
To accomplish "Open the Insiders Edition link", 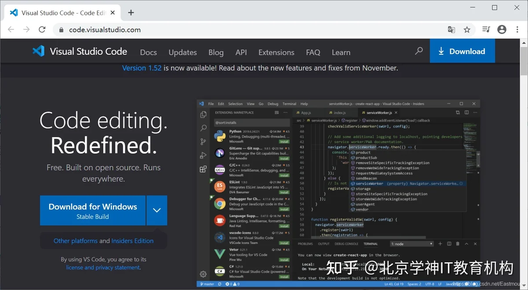I will coord(132,241).
